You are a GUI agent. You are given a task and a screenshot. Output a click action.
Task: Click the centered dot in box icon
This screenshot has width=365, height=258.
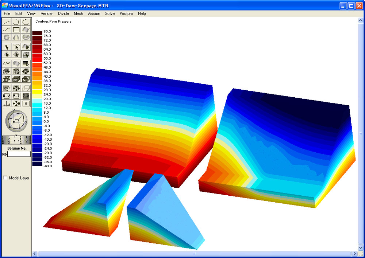point(26,103)
